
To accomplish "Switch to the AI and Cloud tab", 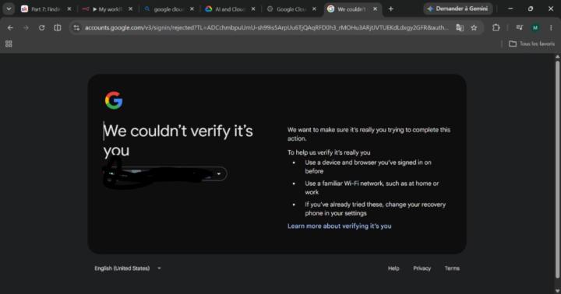I will (x=231, y=9).
